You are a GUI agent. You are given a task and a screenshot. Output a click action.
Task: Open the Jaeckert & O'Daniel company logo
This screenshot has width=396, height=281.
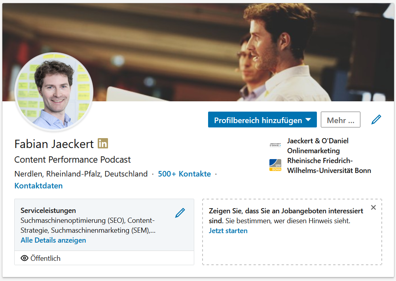275,145
